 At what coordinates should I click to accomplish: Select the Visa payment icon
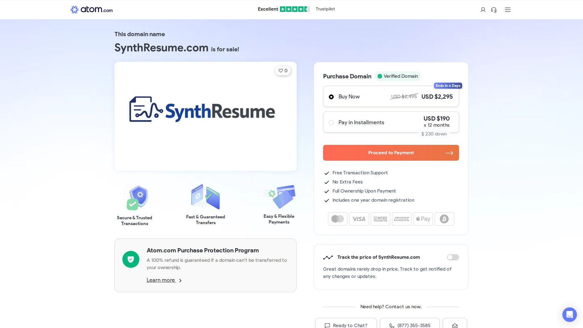point(359,219)
